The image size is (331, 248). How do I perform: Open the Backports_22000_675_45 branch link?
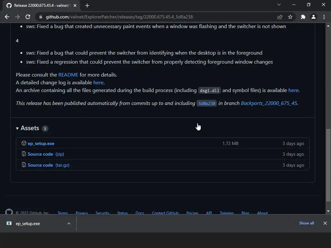(x=269, y=103)
